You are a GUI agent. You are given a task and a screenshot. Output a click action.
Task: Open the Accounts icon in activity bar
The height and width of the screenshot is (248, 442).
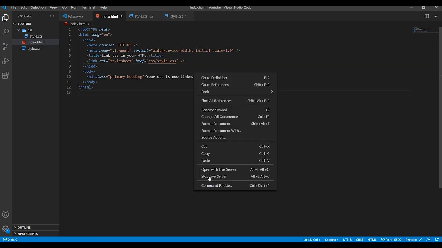tap(6, 215)
